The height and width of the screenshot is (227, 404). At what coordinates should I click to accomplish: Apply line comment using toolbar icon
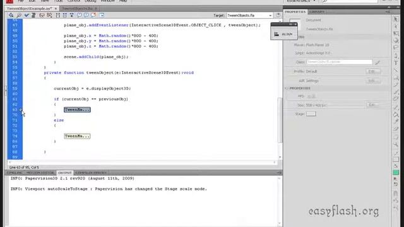pyautogui.click(x=86, y=15)
